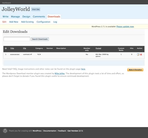Viewport: 148px width, 138px height.
Task: Follow the Please update now link
Action: coord(125,27)
